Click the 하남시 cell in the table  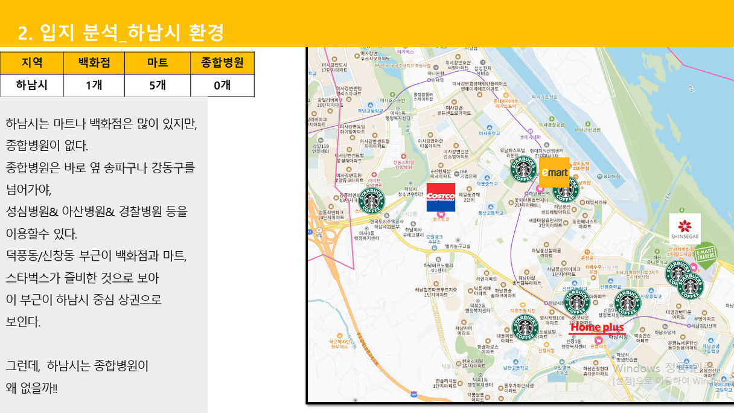pos(32,85)
